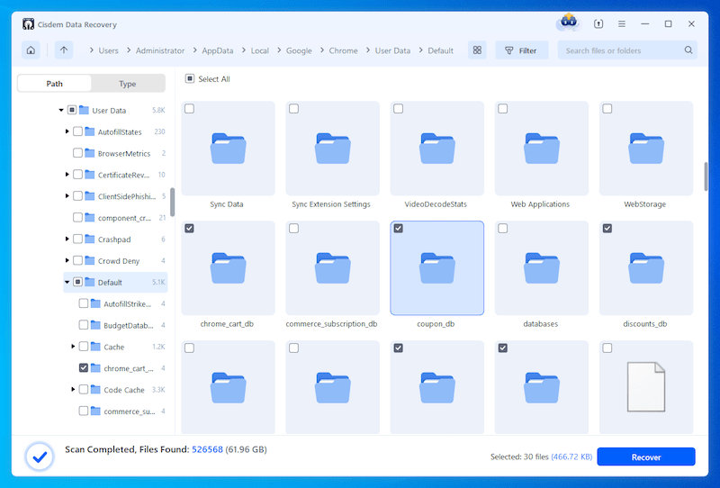Switch to grid view layout icon
720x488 pixels.
pos(477,50)
